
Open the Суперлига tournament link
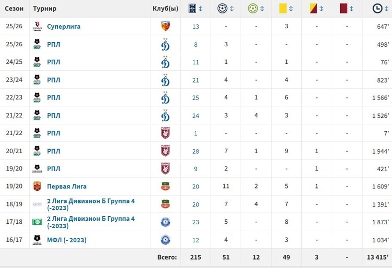pos(64,26)
